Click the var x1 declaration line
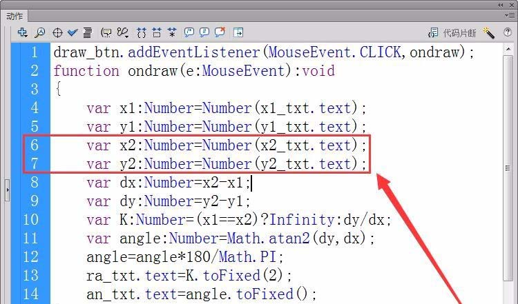The height and width of the screenshot is (304, 518). (227, 108)
